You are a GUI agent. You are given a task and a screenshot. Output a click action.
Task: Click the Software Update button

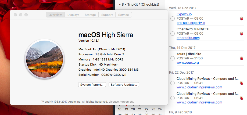124,85
